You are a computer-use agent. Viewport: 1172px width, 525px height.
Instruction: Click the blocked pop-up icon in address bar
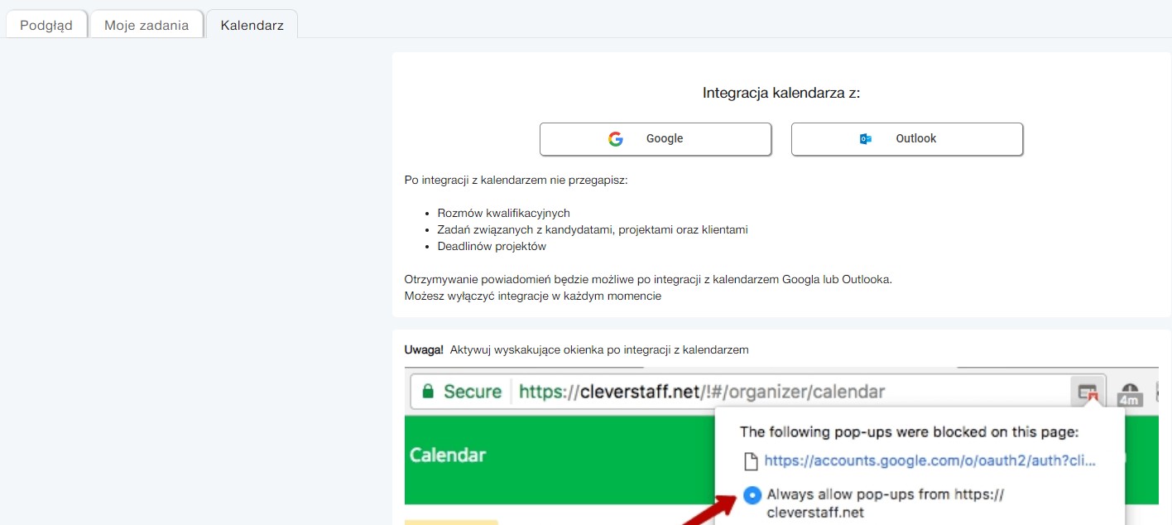[x=1088, y=392]
